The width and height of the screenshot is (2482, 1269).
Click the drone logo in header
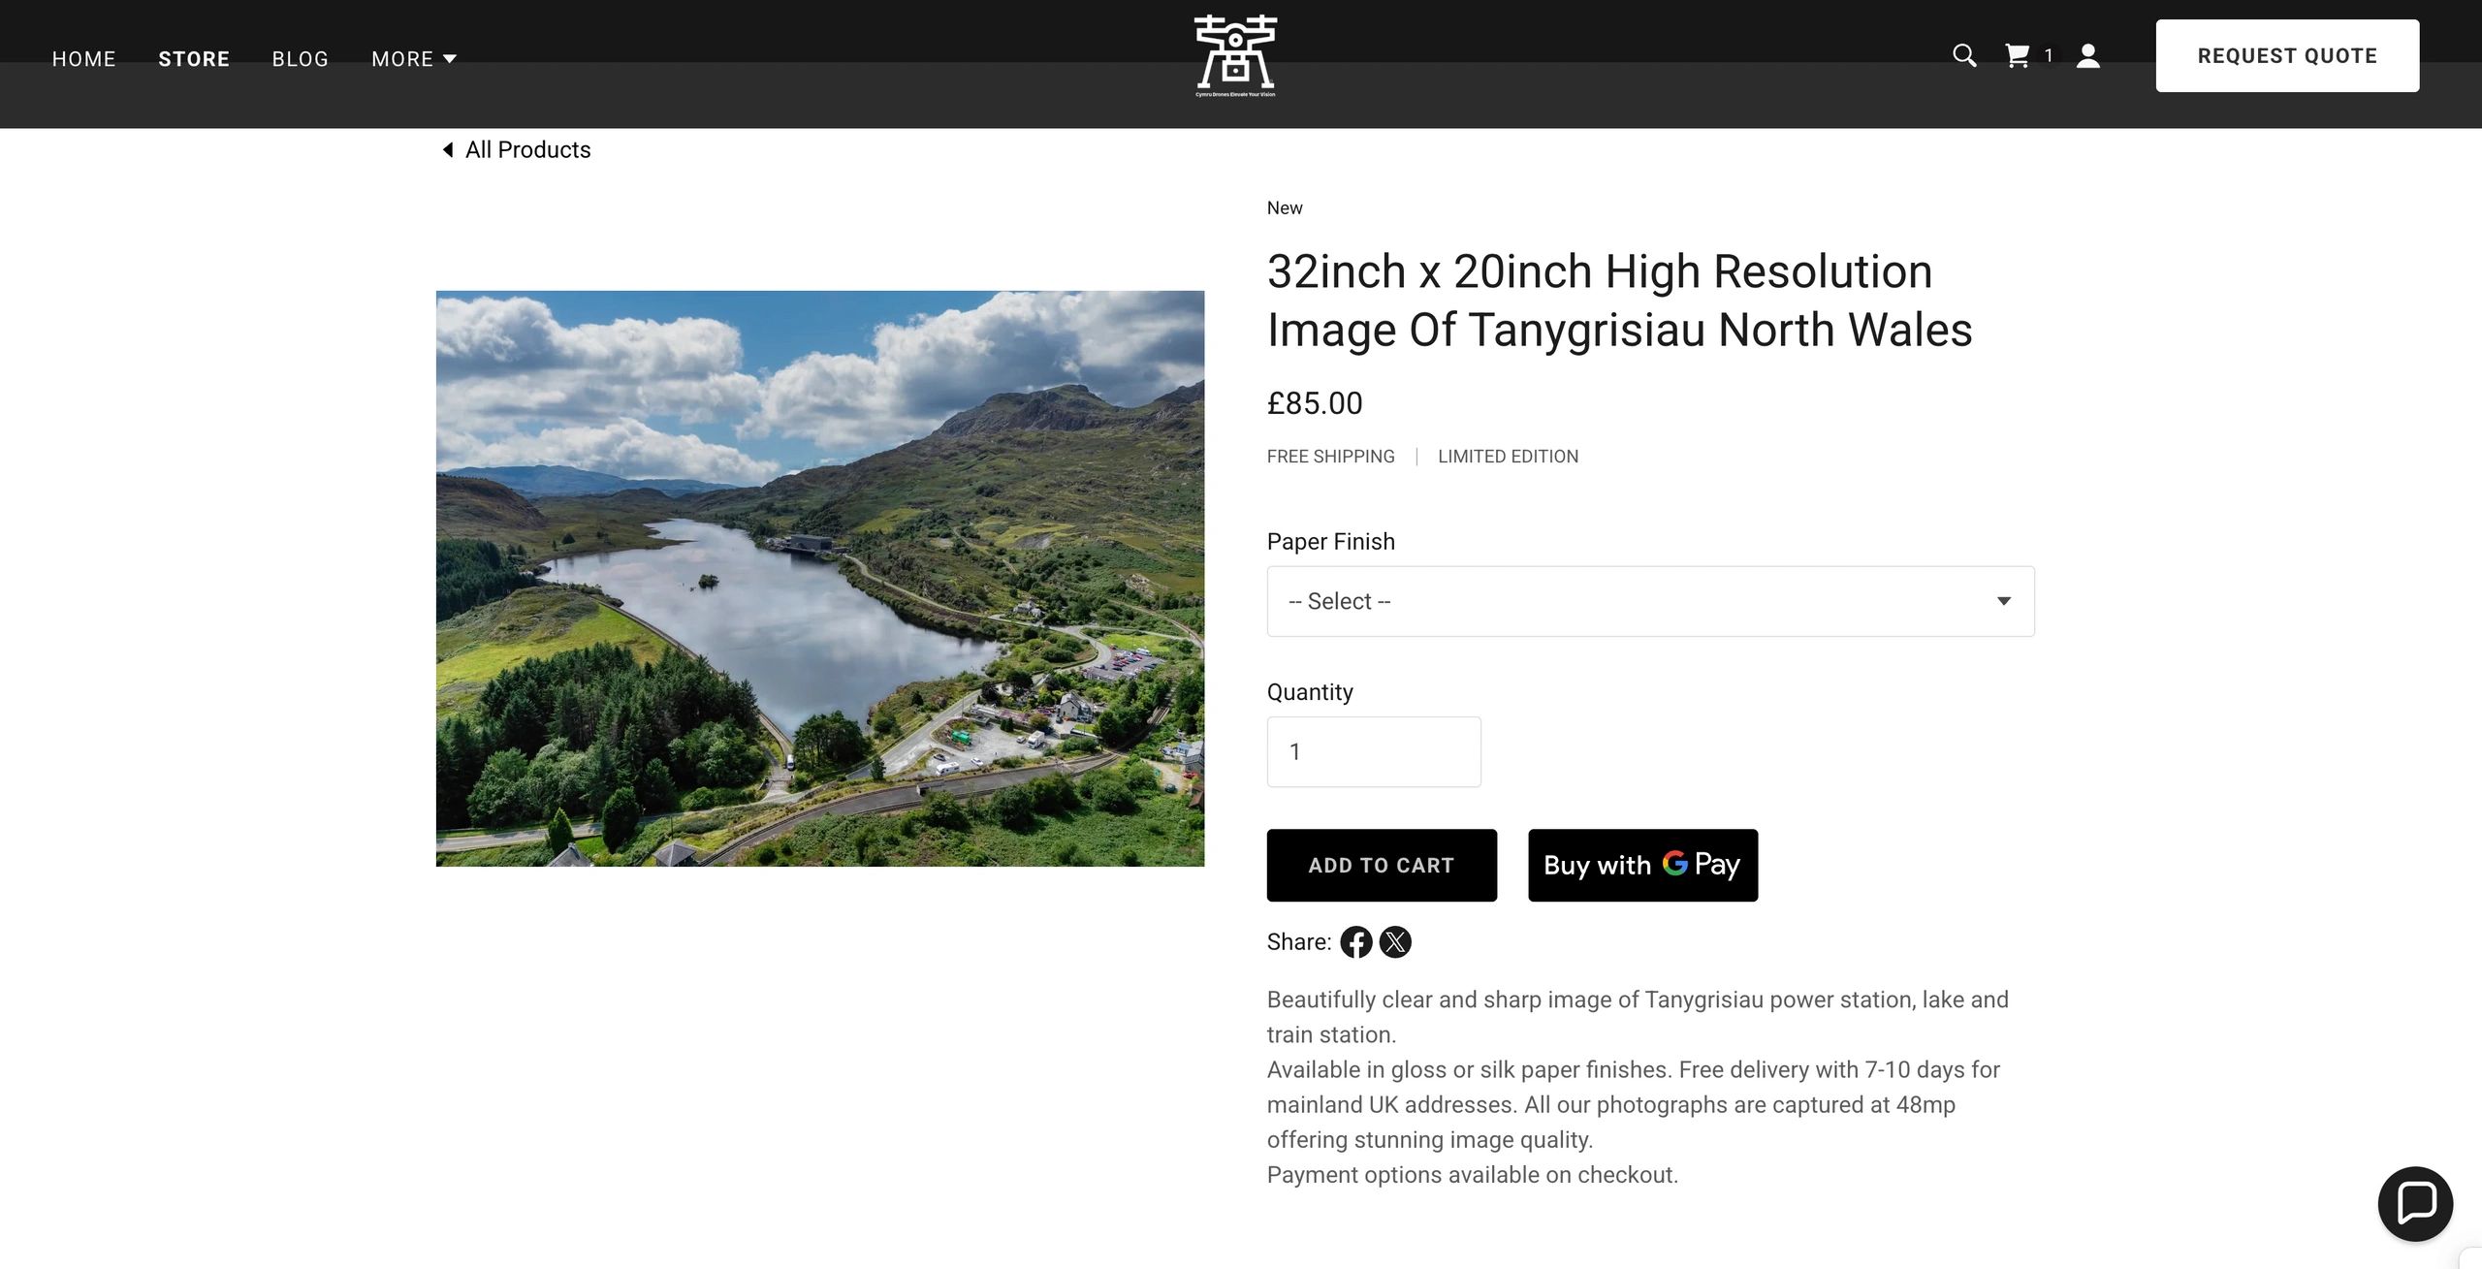tap(1235, 56)
